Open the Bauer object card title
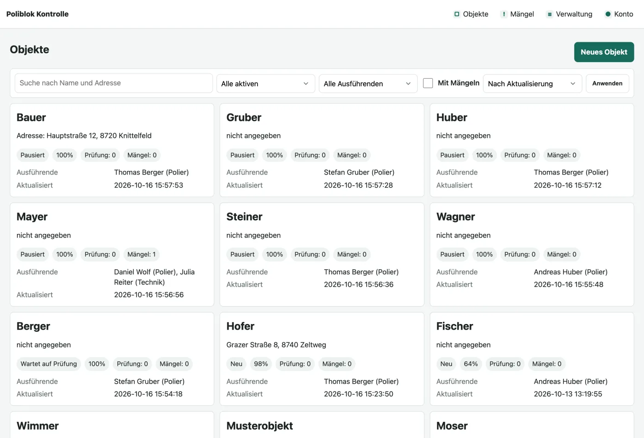The width and height of the screenshot is (644, 438). [31, 118]
